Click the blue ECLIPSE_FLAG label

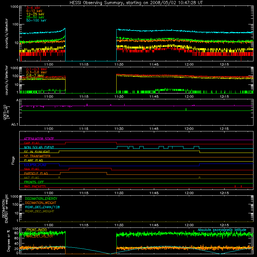pyautogui.click(x=35, y=165)
